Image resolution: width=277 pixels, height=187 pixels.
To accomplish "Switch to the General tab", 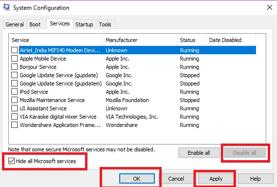I will pos(15,24).
